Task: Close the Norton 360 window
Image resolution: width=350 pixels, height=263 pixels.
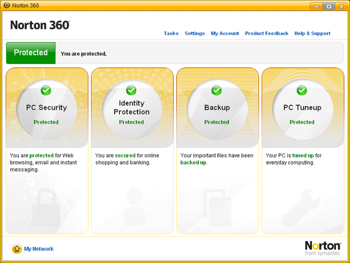Action: click(341, 6)
